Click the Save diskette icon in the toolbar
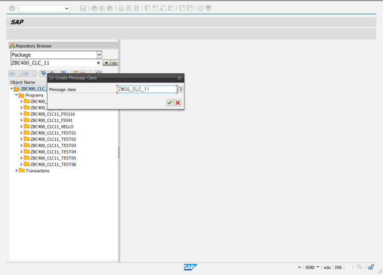This screenshot has width=383, height=275. [x=83, y=8]
